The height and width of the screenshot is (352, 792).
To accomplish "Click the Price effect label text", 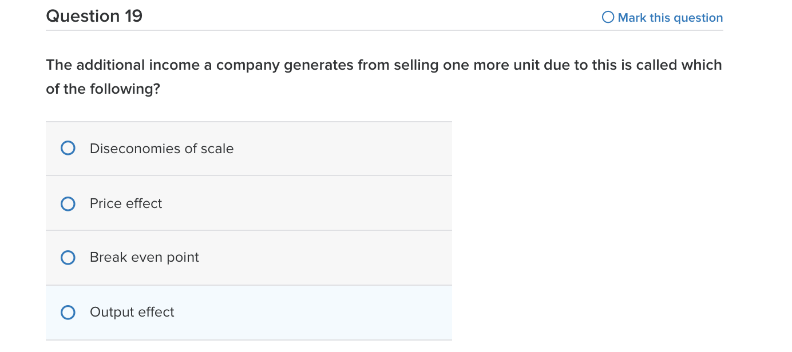I will 126,203.
